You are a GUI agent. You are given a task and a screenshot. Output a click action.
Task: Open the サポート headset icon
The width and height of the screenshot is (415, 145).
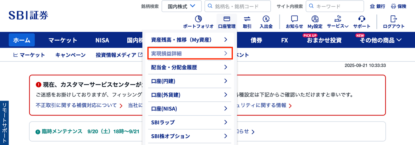(x=362, y=19)
